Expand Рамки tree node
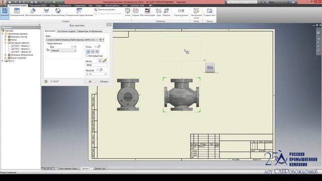The height and width of the screenshot is (181, 322). point(6,40)
